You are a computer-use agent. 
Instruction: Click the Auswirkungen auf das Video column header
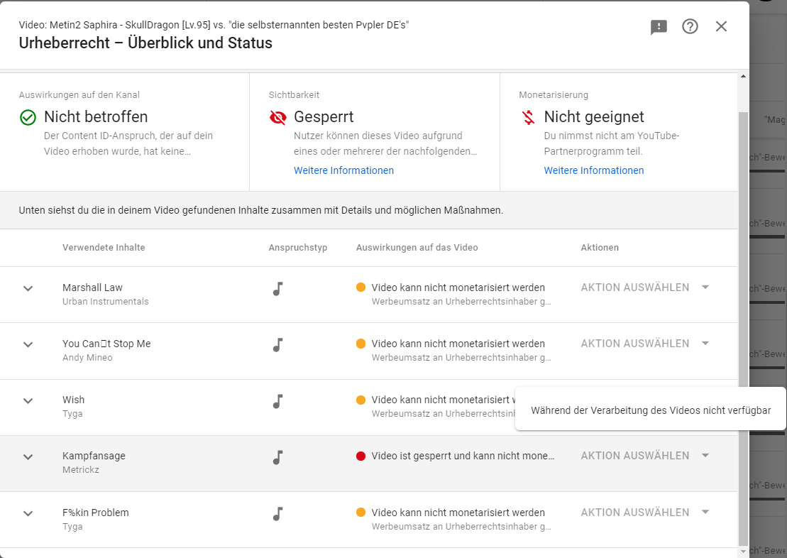(417, 248)
